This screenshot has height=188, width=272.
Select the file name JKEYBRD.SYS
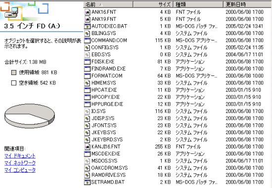[x=107, y=140]
